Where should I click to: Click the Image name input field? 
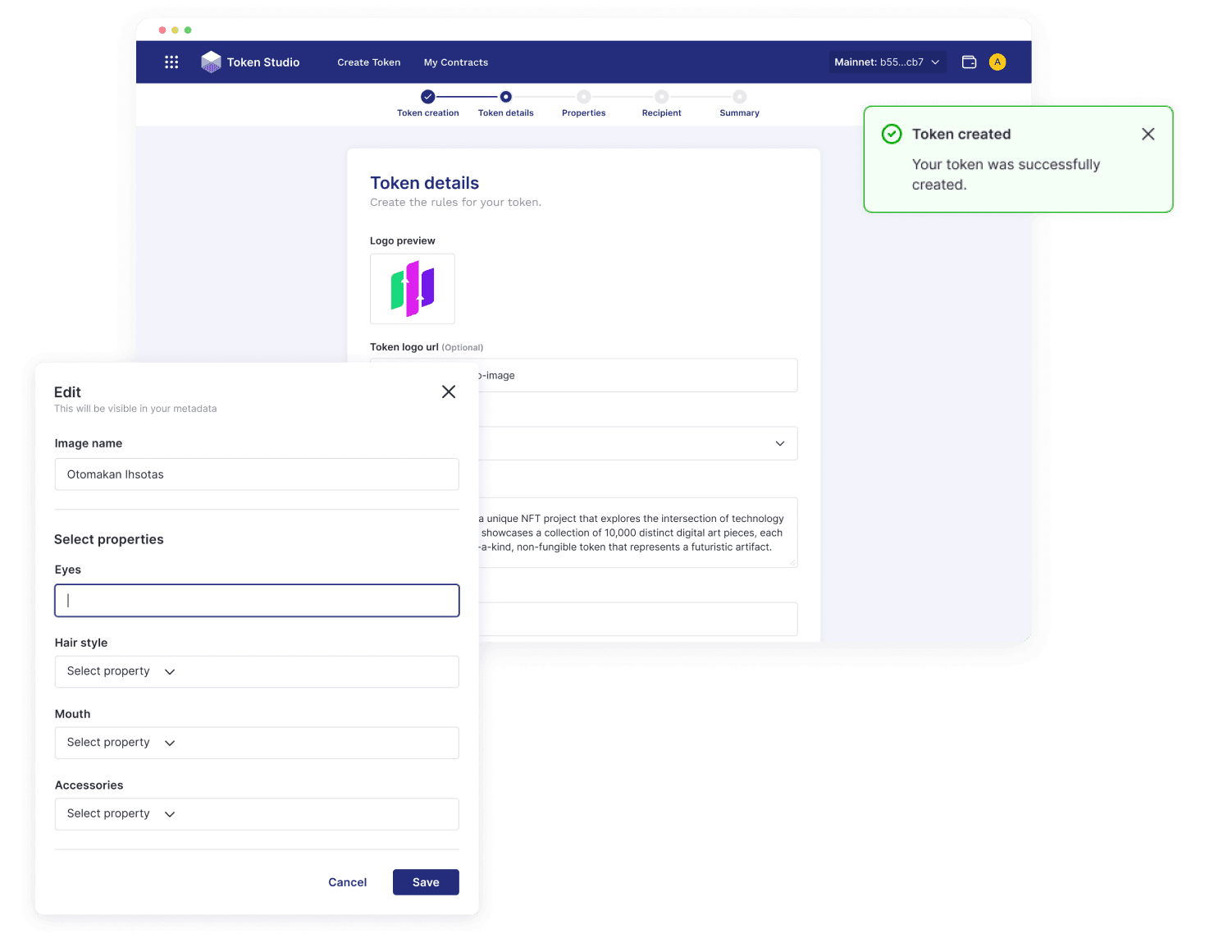tap(257, 474)
